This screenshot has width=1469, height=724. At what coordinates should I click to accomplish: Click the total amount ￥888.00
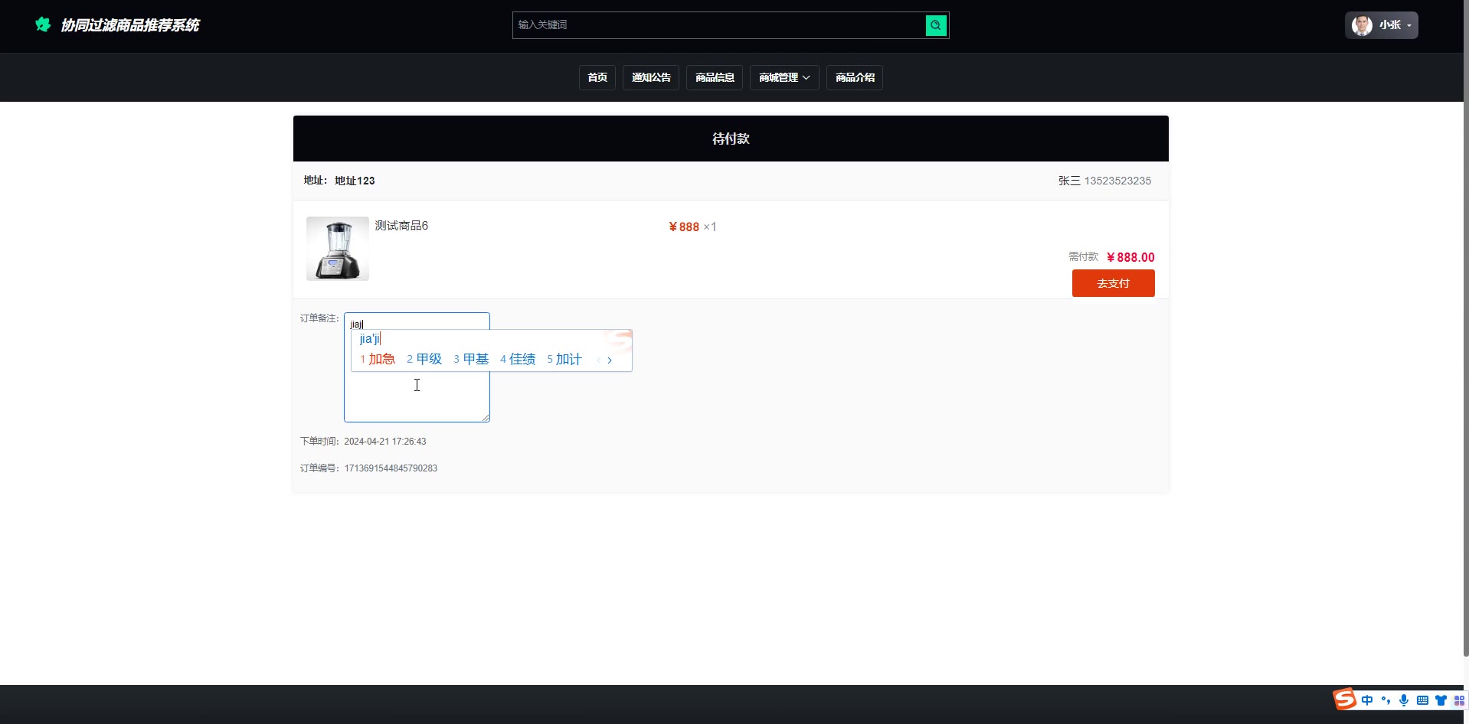(x=1130, y=257)
